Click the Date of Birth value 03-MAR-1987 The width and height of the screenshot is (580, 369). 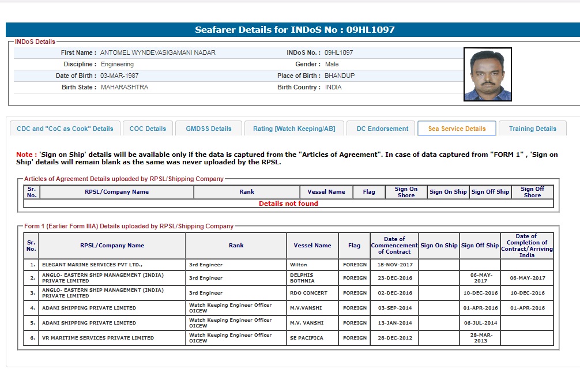(x=119, y=76)
